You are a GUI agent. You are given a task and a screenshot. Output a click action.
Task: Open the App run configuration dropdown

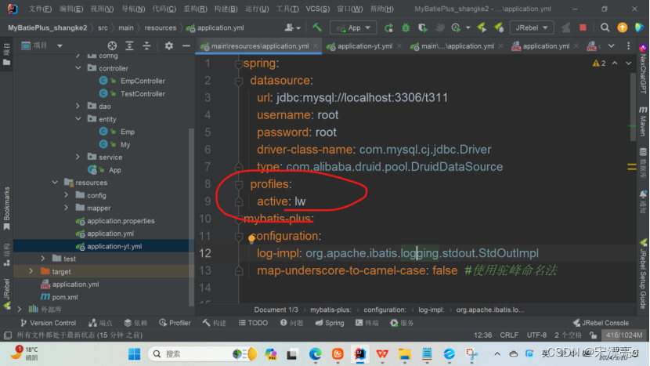tap(353, 27)
